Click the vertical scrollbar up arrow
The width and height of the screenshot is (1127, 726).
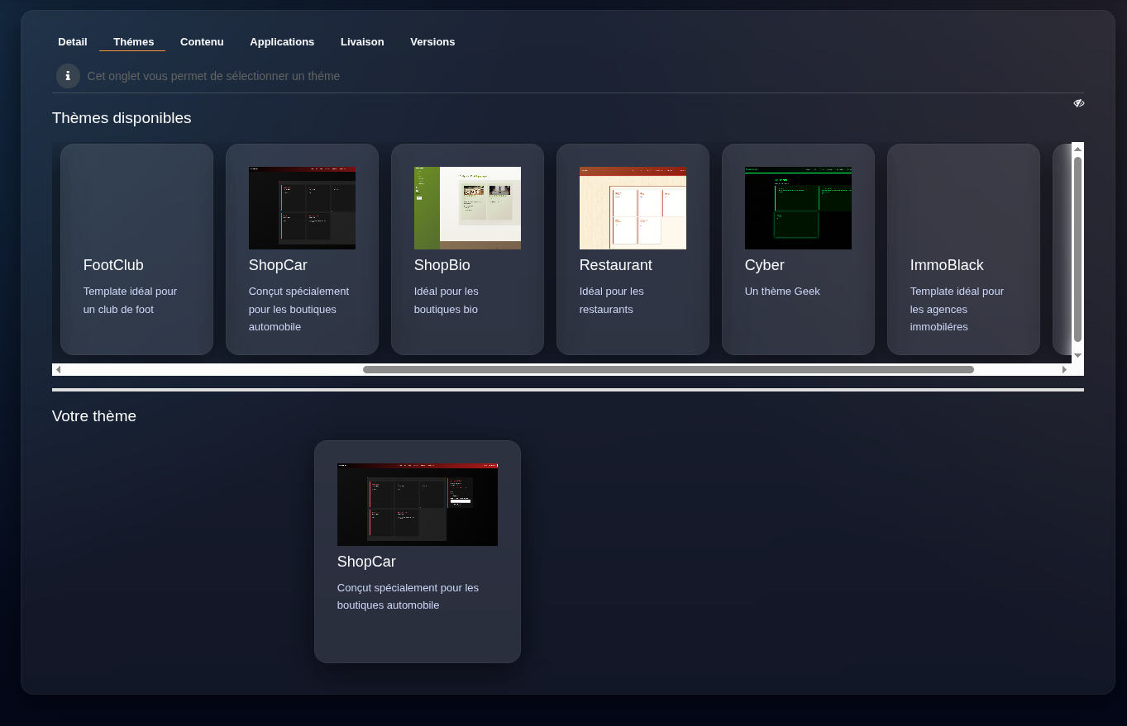1077,149
